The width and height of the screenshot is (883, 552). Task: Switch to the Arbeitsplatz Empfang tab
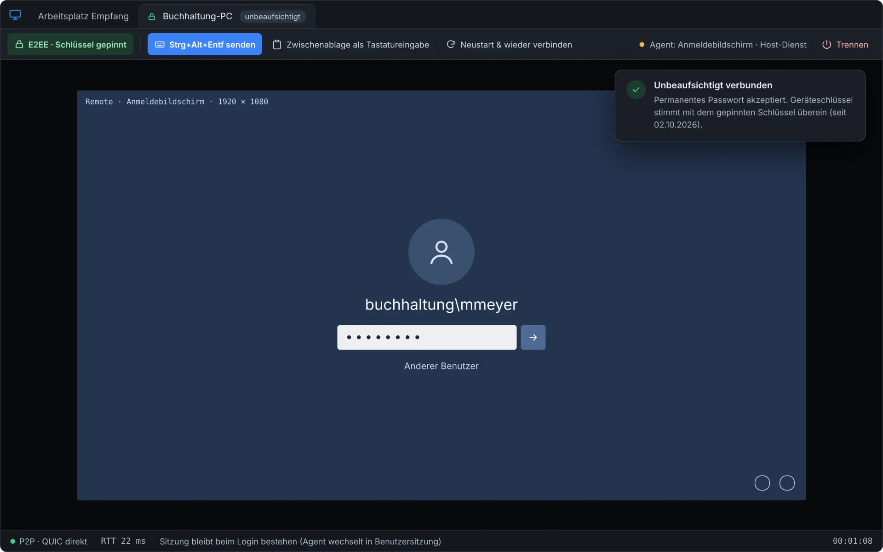(x=83, y=16)
